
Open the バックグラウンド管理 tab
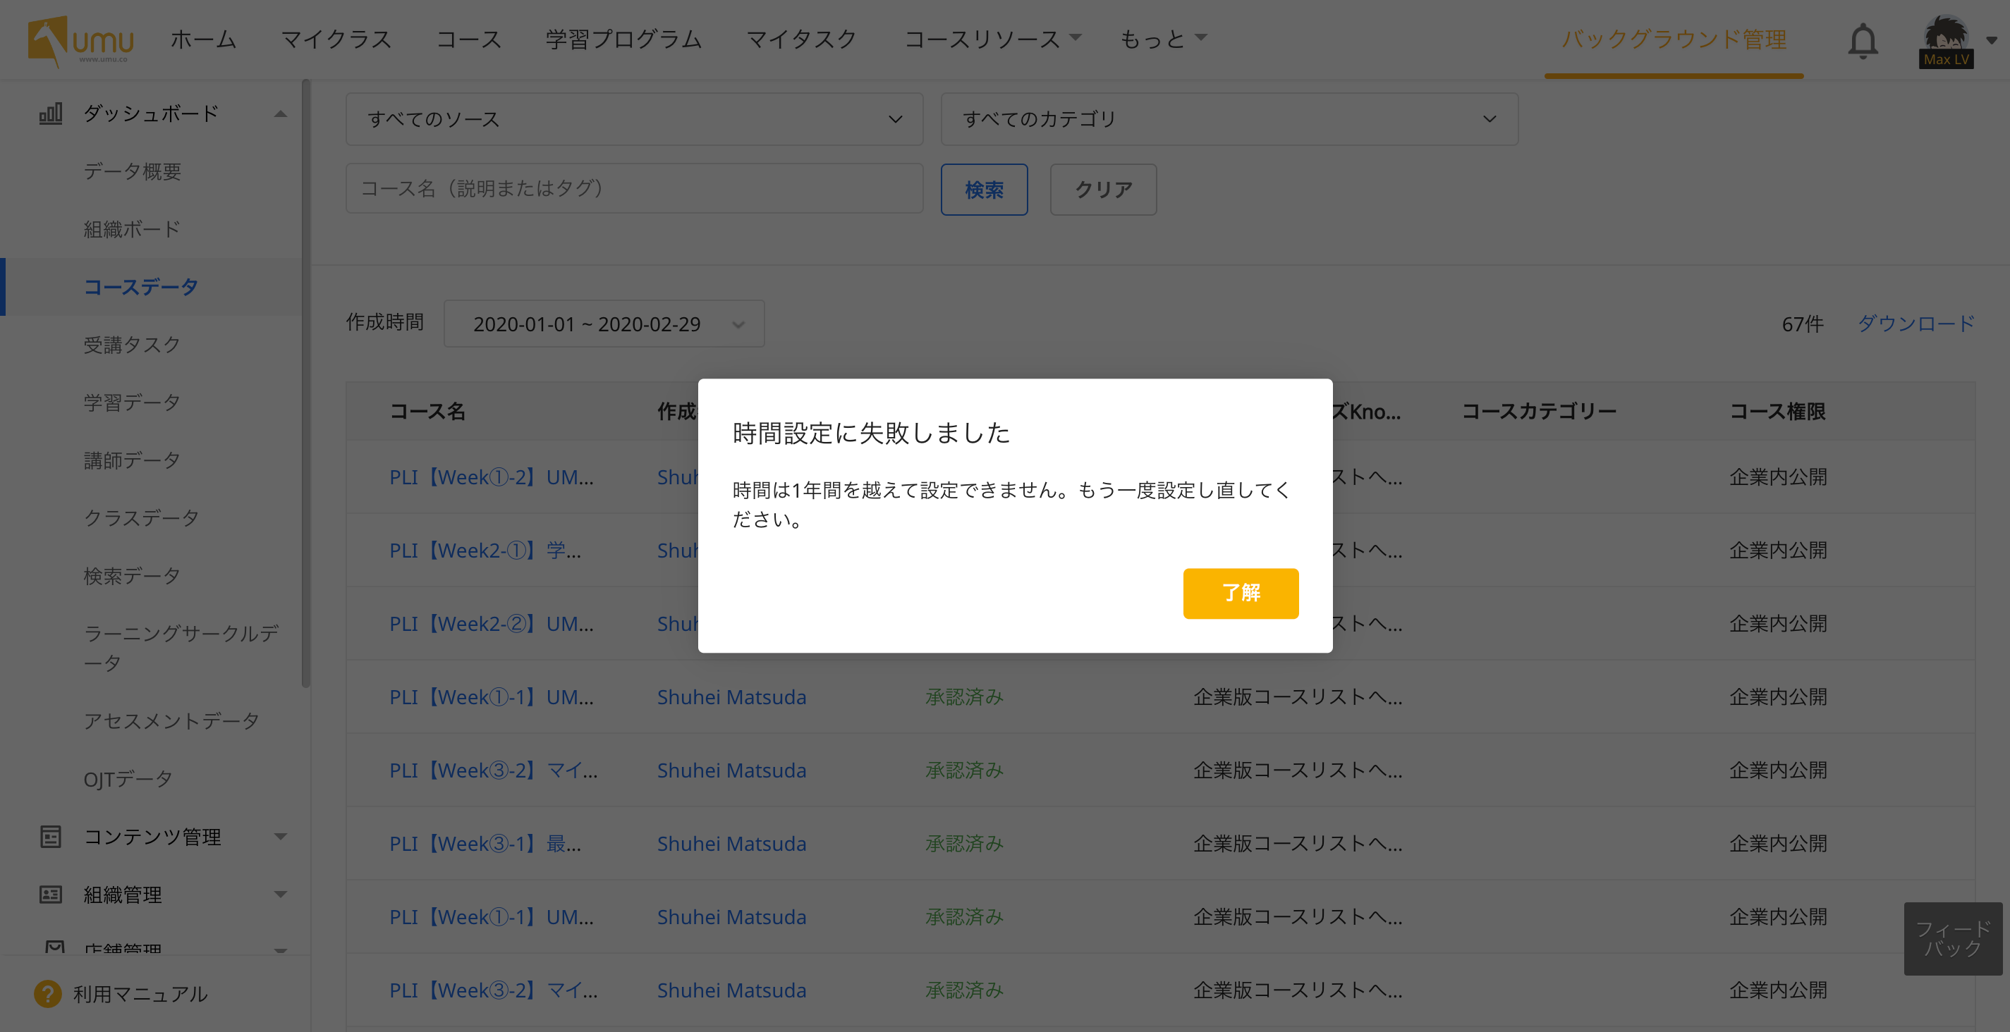point(1673,39)
